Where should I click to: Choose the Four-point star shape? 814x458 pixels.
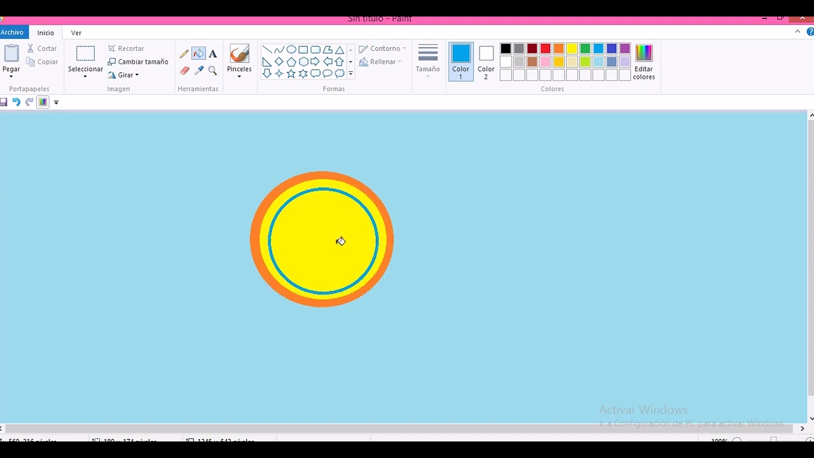coord(279,74)
